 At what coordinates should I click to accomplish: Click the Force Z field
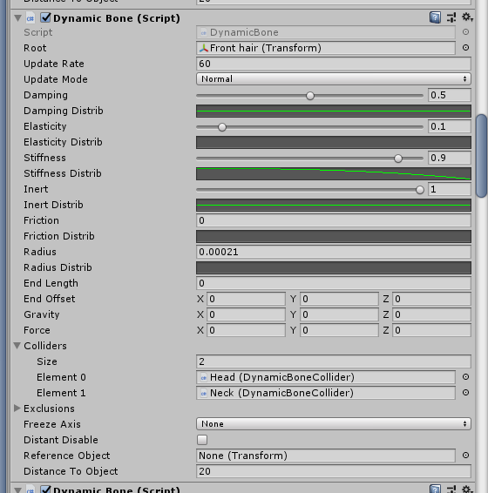(431, 330)
